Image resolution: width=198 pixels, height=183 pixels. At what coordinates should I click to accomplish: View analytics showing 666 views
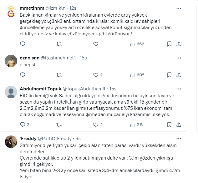click(x=137, y=44)
